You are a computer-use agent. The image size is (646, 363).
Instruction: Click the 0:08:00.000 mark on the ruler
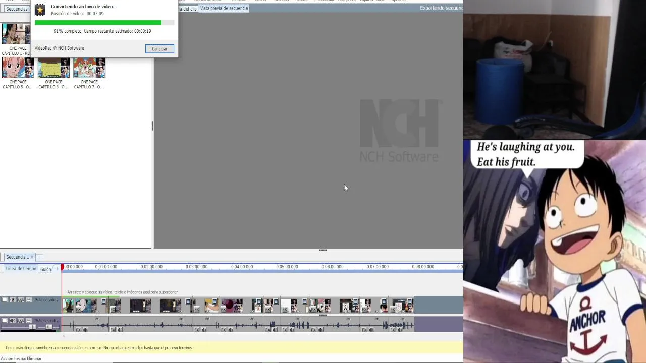pyautogui.click(x=423, y=267)
